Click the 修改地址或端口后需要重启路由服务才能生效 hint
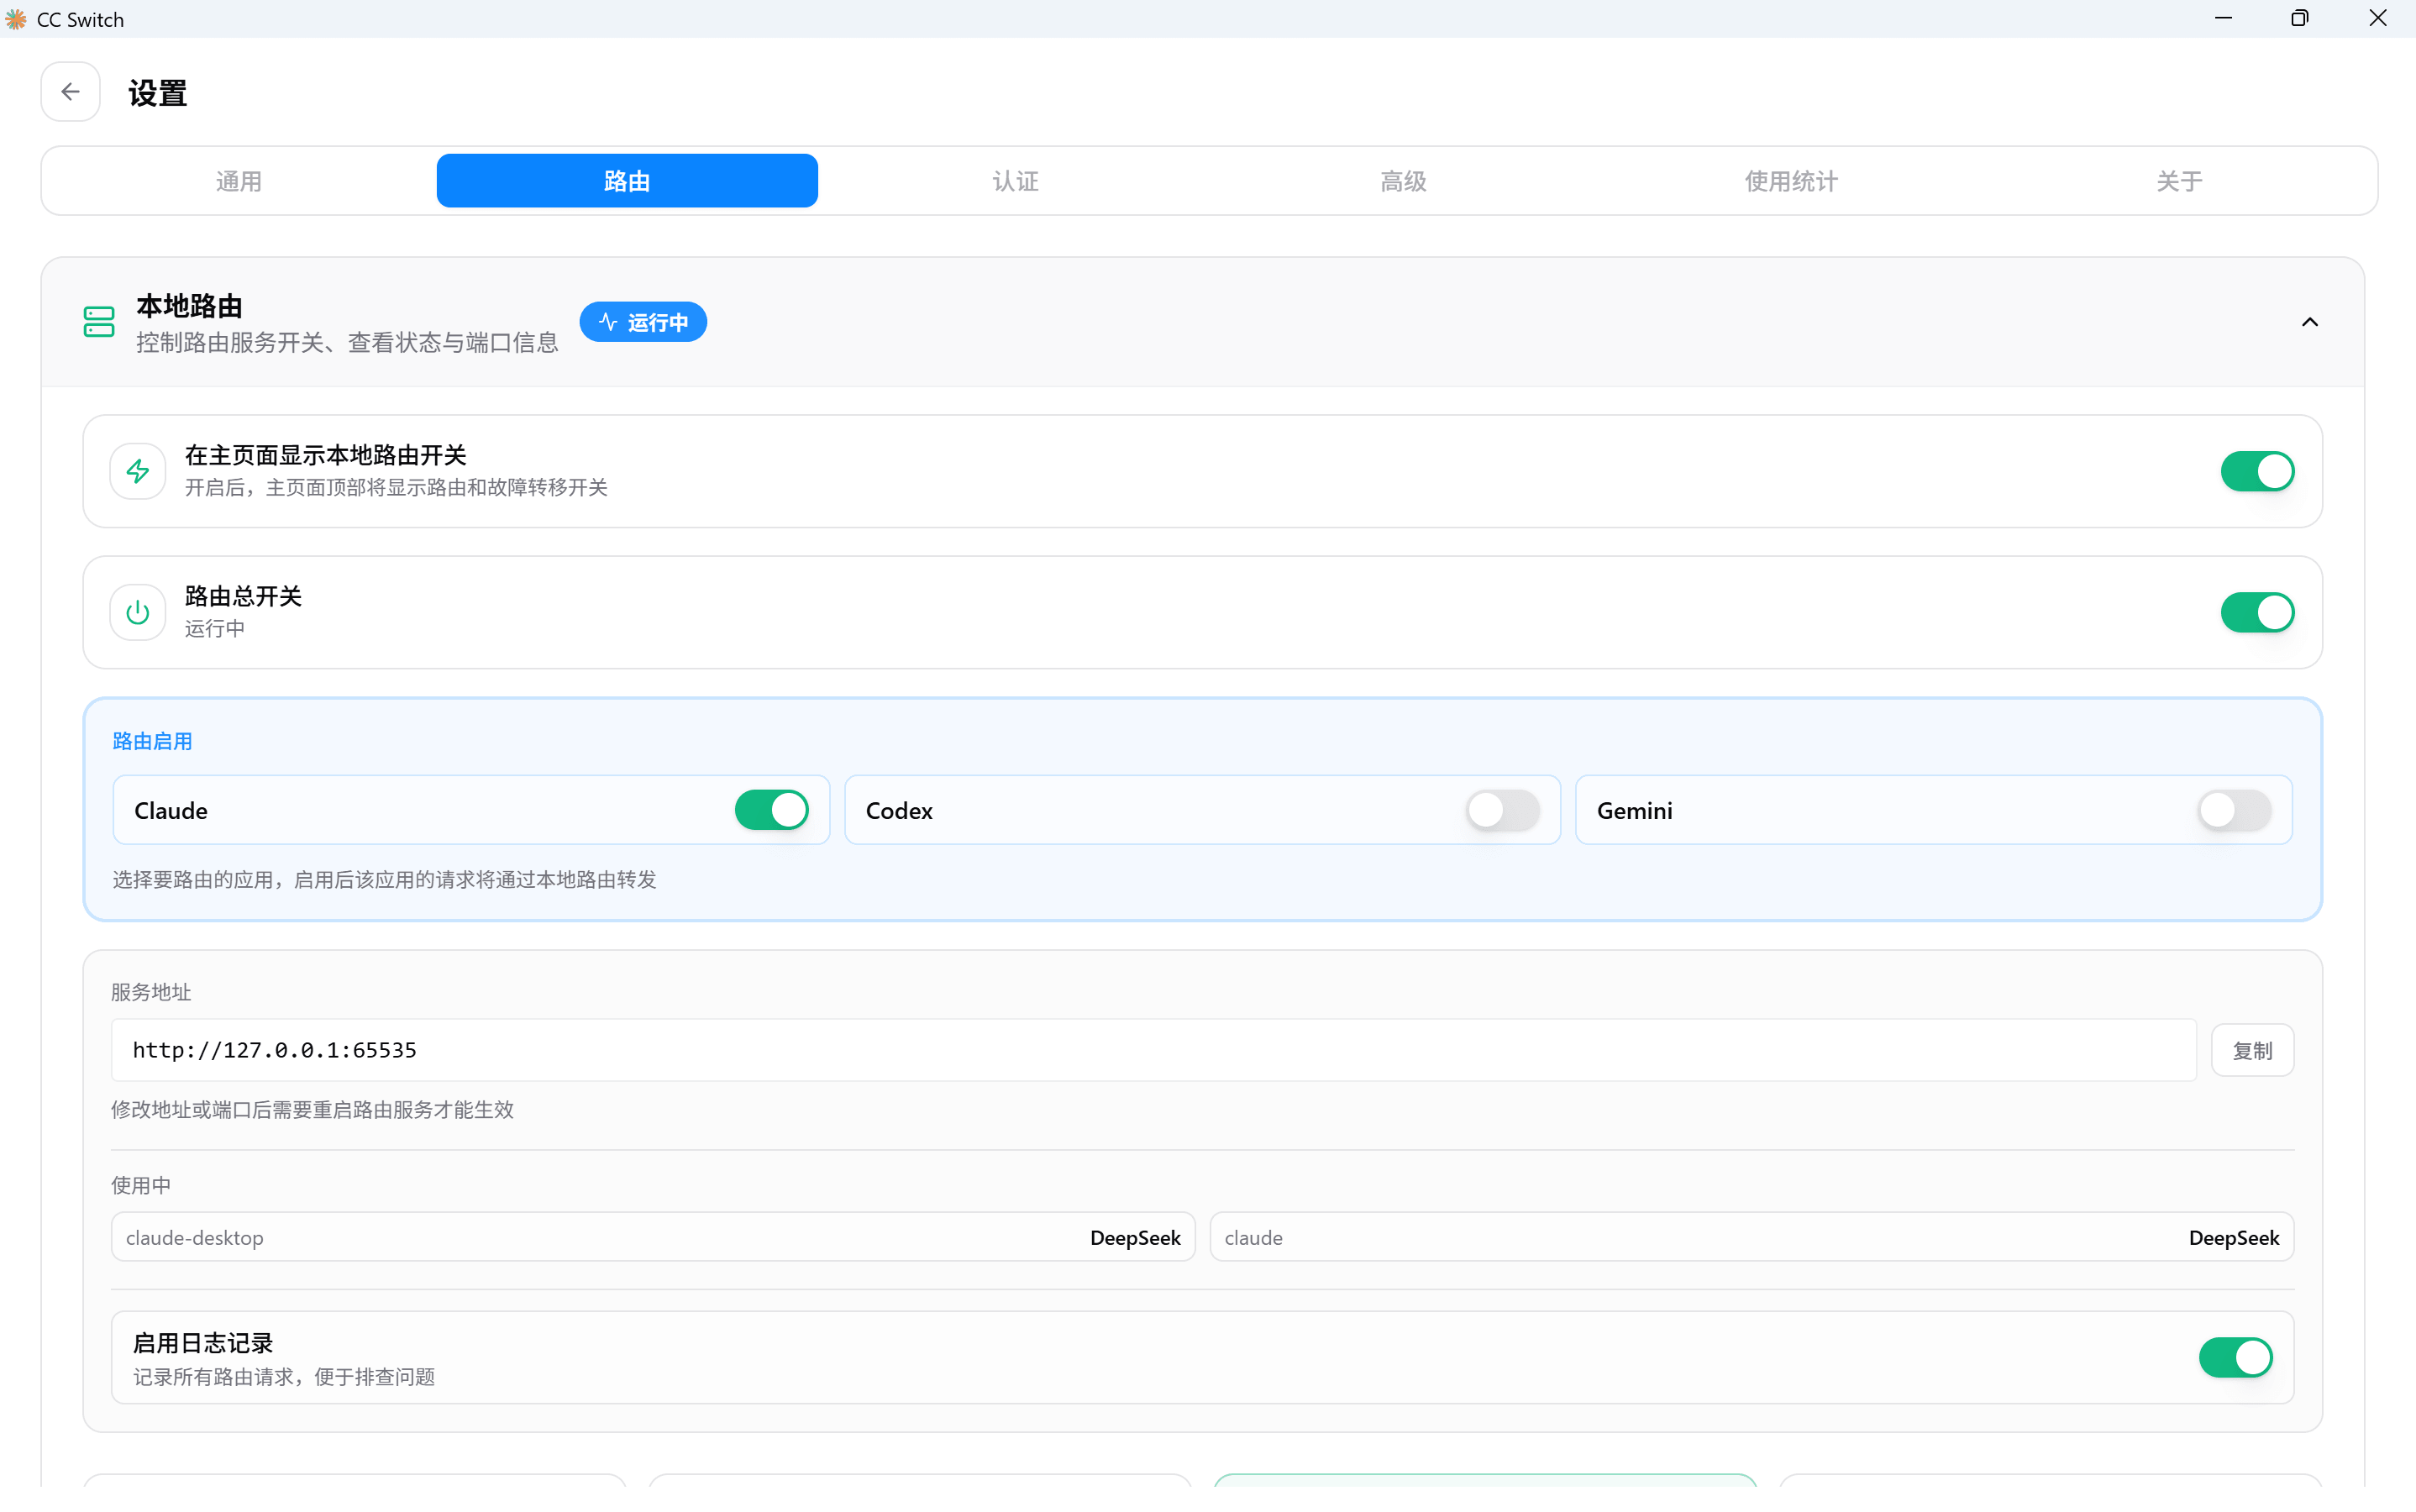This screenshot has height=1512, width=2416. tap(312, 1110)
